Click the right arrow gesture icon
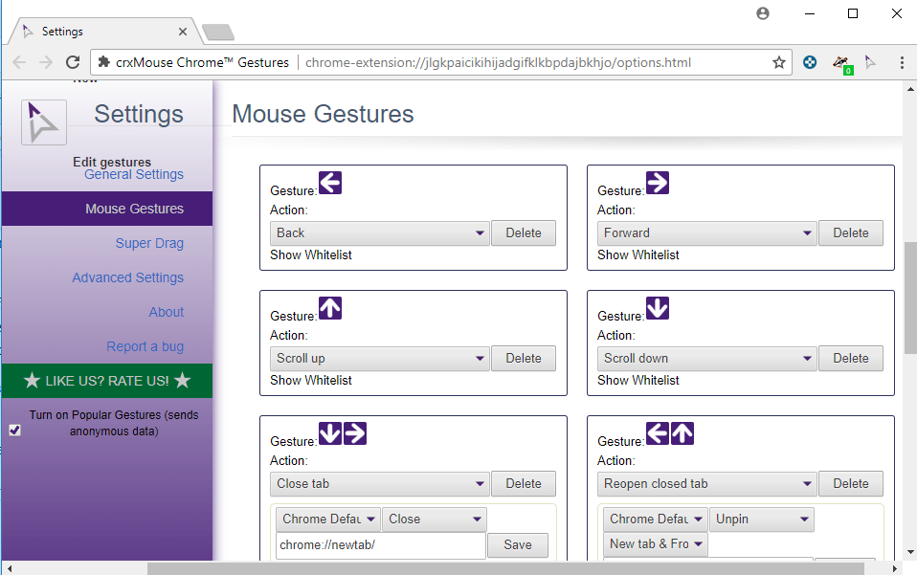 [658, 183]
